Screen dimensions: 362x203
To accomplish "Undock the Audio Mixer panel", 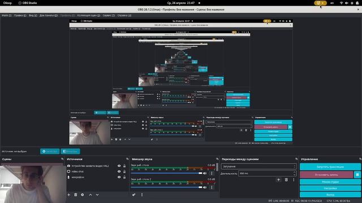I will pos(217,159).
